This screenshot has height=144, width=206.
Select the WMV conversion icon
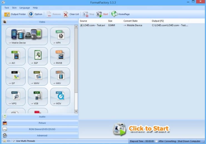pyautogui.click(x=38, y=76)
